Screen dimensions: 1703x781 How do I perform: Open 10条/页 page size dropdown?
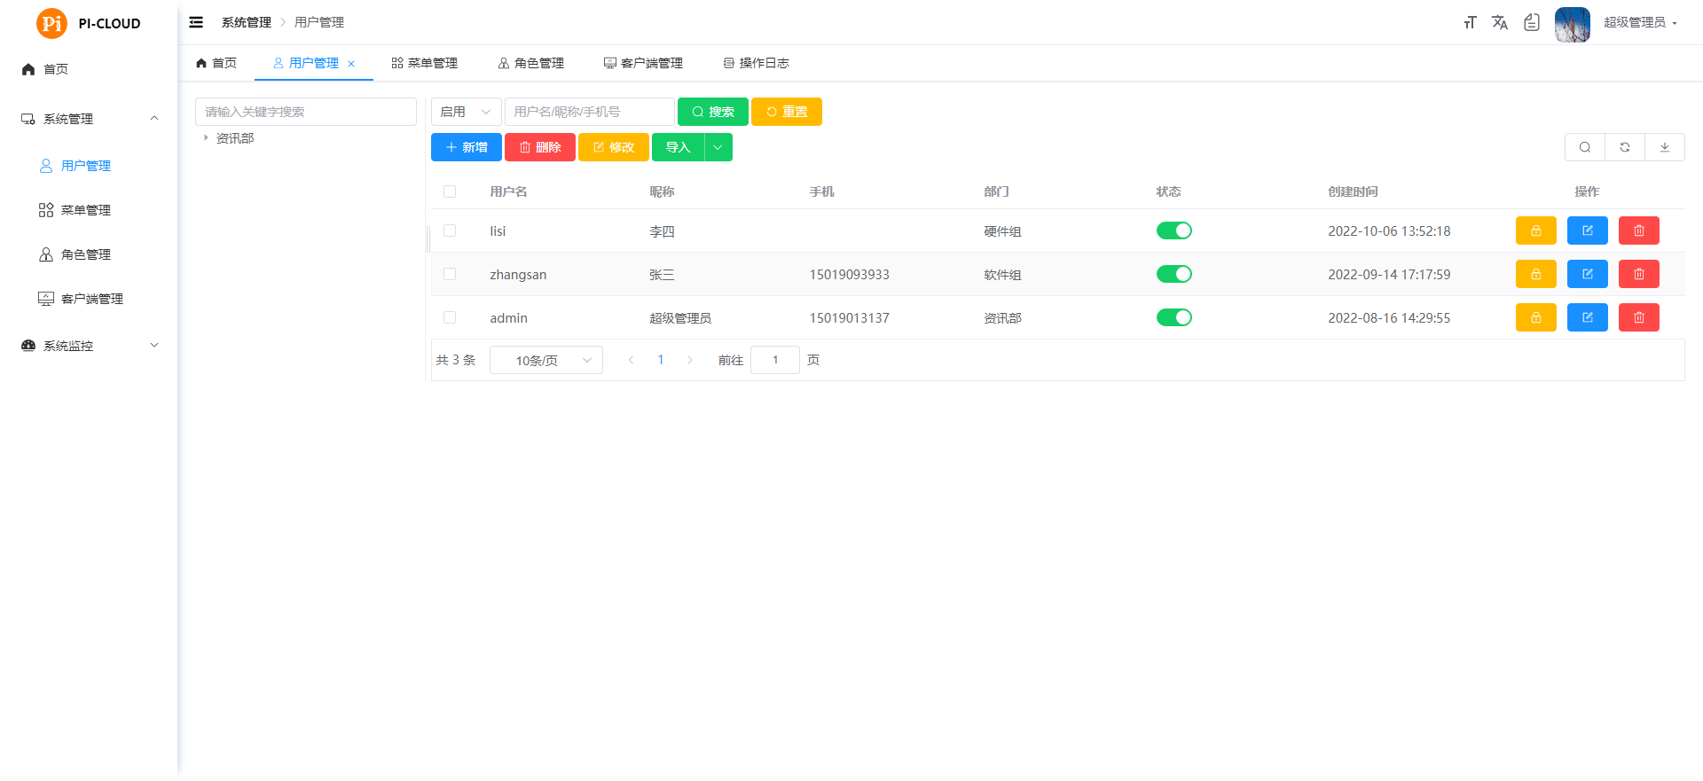546,360
